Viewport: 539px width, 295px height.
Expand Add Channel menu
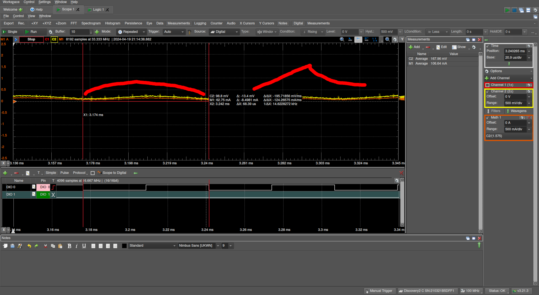tap(508, 78)
